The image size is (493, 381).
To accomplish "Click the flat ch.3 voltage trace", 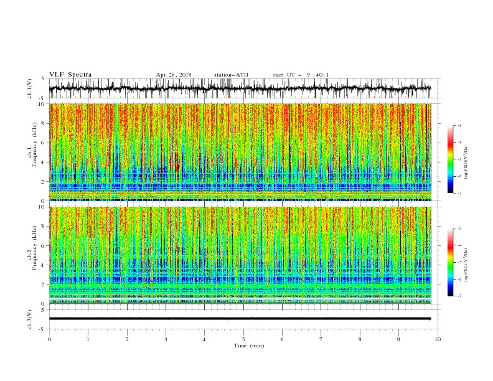I will (240, 319).
